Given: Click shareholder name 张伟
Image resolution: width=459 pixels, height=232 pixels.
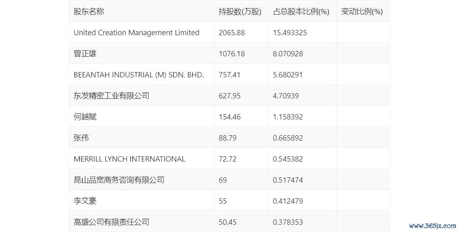Looking at the screenshot, I should coord(81,138).
